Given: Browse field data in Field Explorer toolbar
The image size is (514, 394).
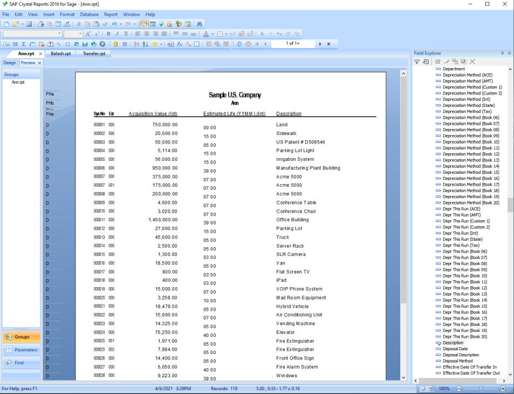Looking at the screenshot, I should [426, 61].
